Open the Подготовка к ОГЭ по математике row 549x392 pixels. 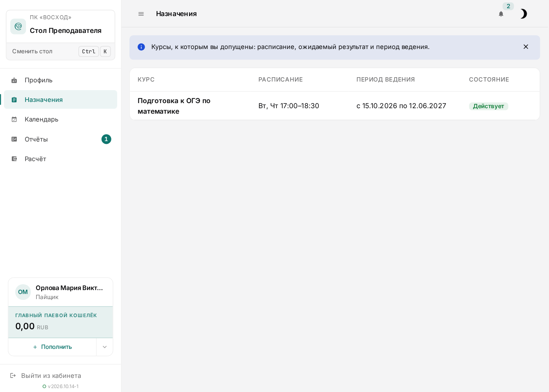334,106
